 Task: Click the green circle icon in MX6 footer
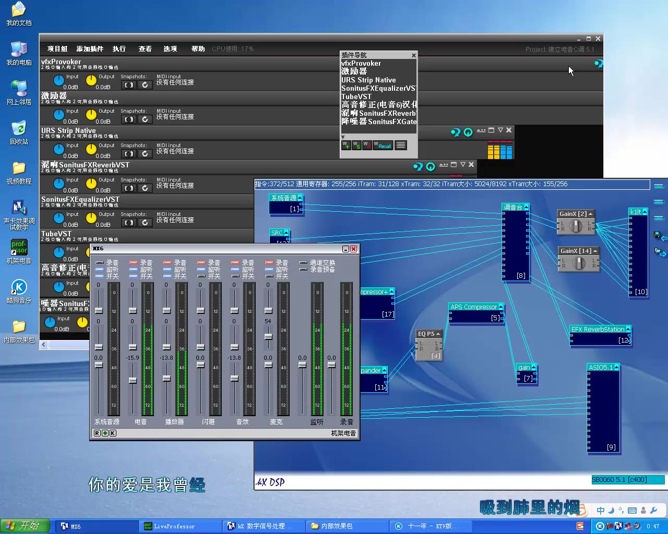tap(105, 433)
